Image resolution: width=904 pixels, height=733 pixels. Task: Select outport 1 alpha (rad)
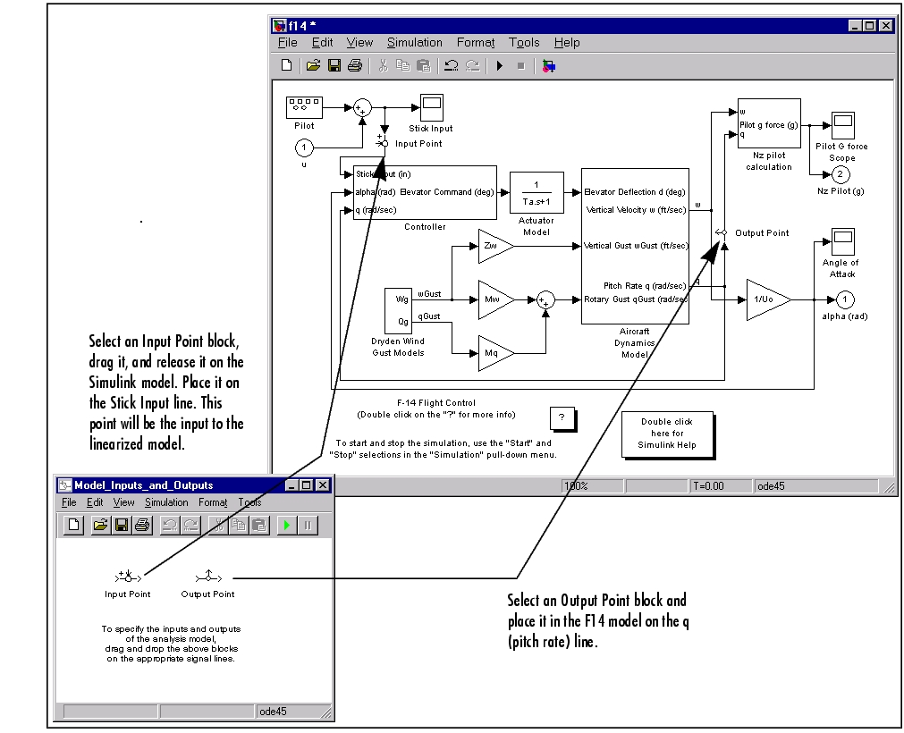coord(845,299)
